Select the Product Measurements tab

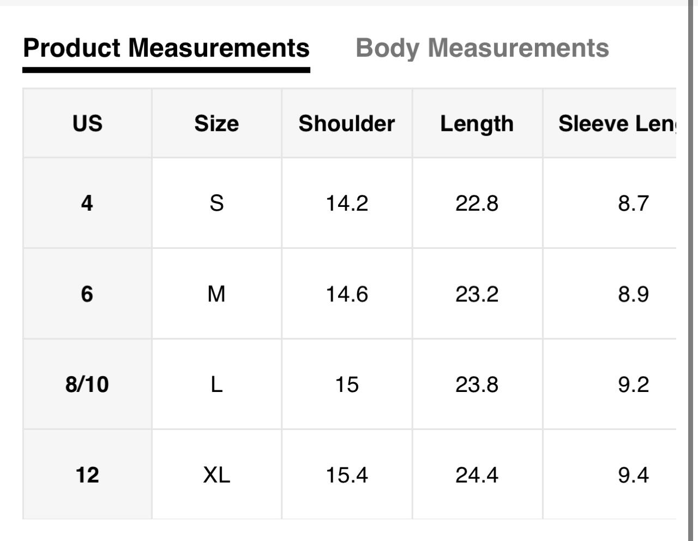point(166,48)
